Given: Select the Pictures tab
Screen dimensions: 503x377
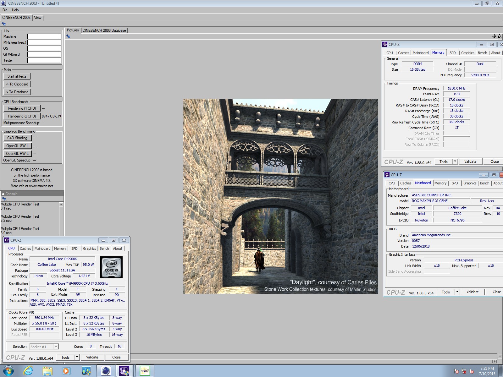Looking at the screenshot, I should pyautogui.click(x=73, y=30).
